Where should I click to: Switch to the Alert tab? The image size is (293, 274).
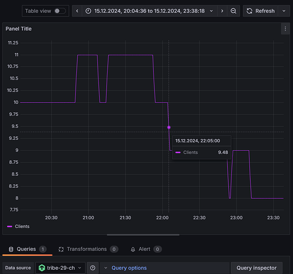(146, 249)
